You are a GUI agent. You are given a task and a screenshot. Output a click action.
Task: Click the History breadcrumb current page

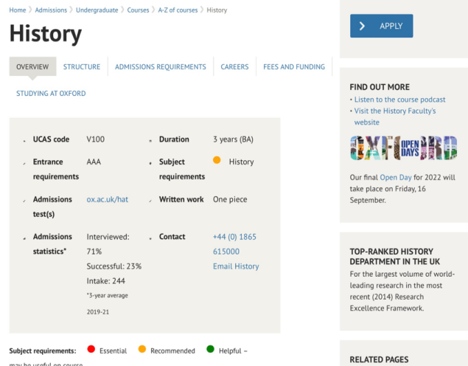tap(217, 10)
